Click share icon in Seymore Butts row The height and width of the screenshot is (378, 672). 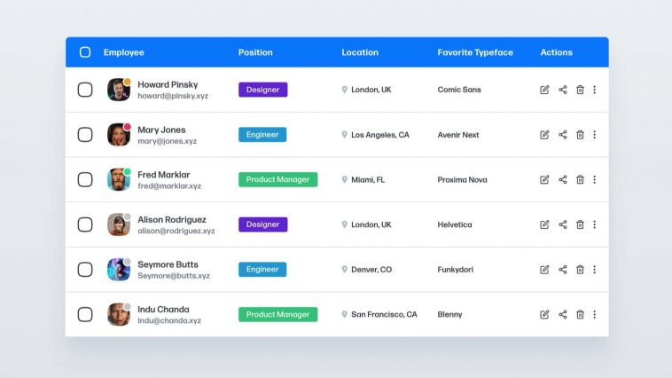coord(562,270)
